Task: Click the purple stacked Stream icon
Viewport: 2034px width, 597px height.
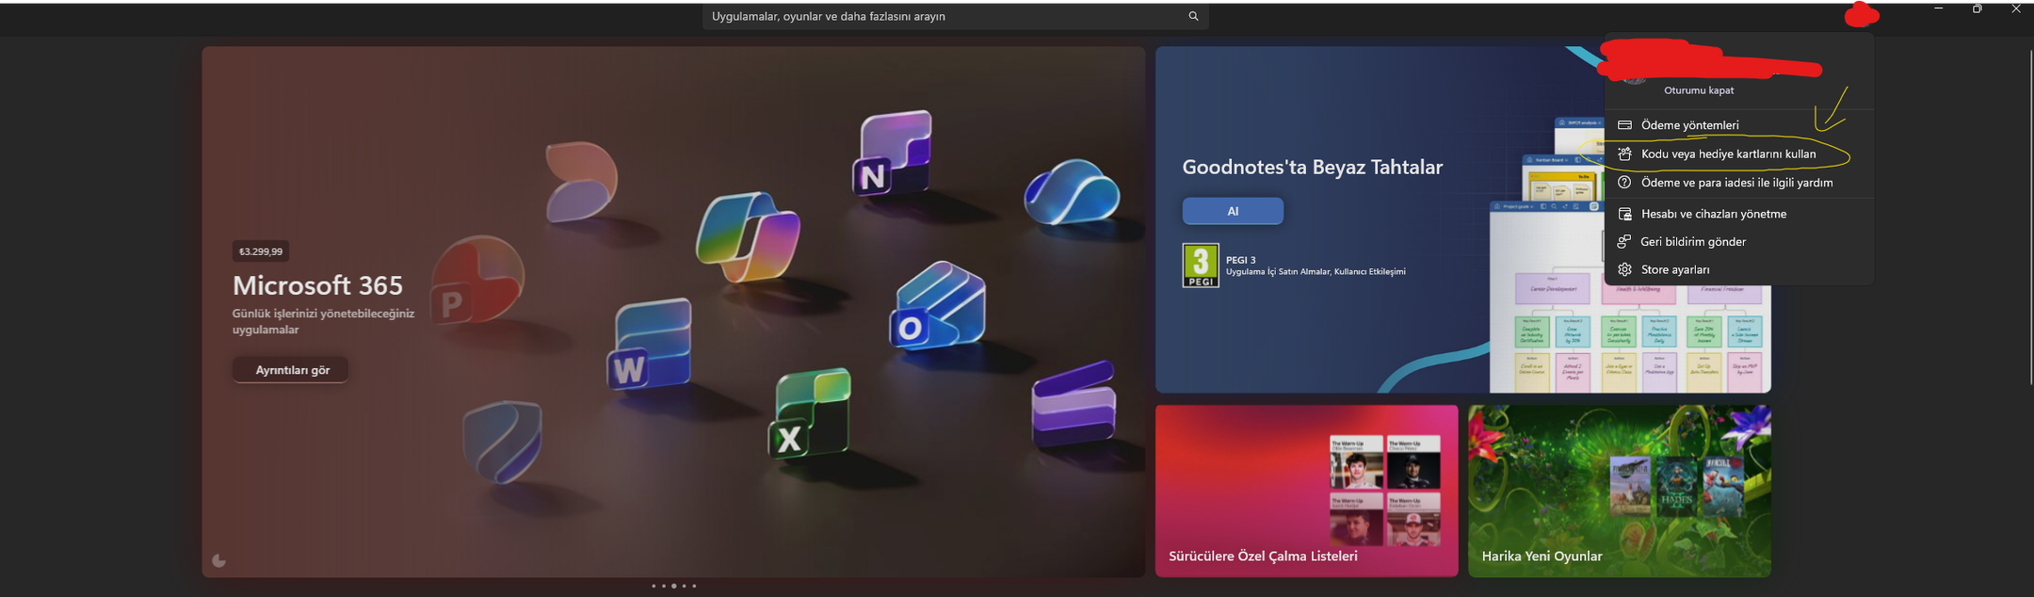Action: [1074, 404]
